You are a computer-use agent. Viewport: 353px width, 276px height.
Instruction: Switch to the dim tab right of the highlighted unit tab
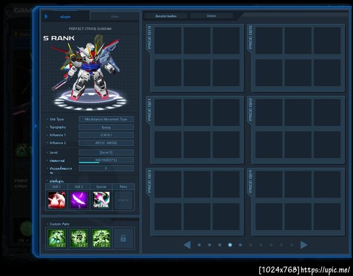click(x=115, y=16)
